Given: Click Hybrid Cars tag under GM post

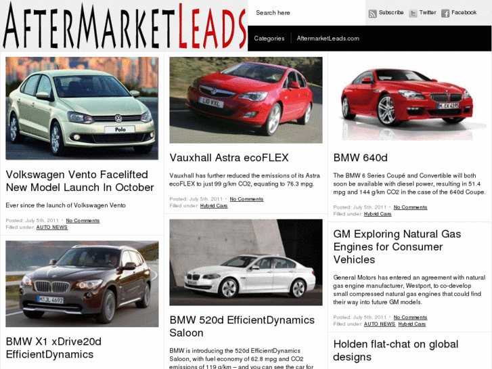Looking at the screenshot, I should tap(411, 324).
